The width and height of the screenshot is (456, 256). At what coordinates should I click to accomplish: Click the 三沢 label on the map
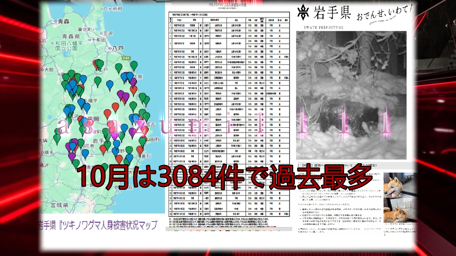coord(108,33)
